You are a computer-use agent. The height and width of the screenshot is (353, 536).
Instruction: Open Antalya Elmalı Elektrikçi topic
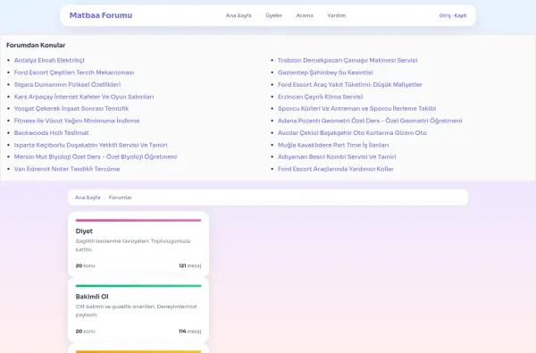[49, 60]
